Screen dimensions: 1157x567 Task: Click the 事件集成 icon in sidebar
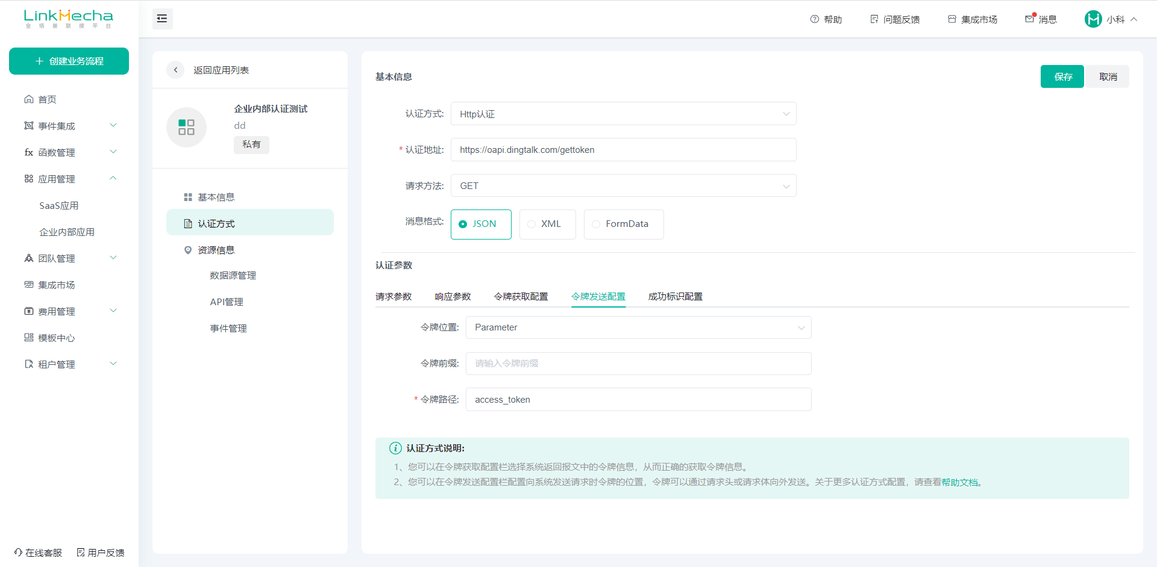[x=29, y=126]
